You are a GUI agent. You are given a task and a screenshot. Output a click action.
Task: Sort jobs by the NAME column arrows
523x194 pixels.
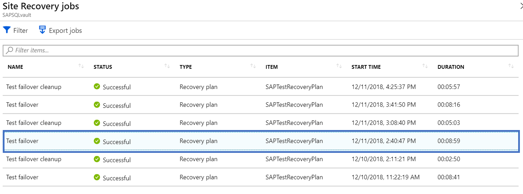(x=81, y=66)
